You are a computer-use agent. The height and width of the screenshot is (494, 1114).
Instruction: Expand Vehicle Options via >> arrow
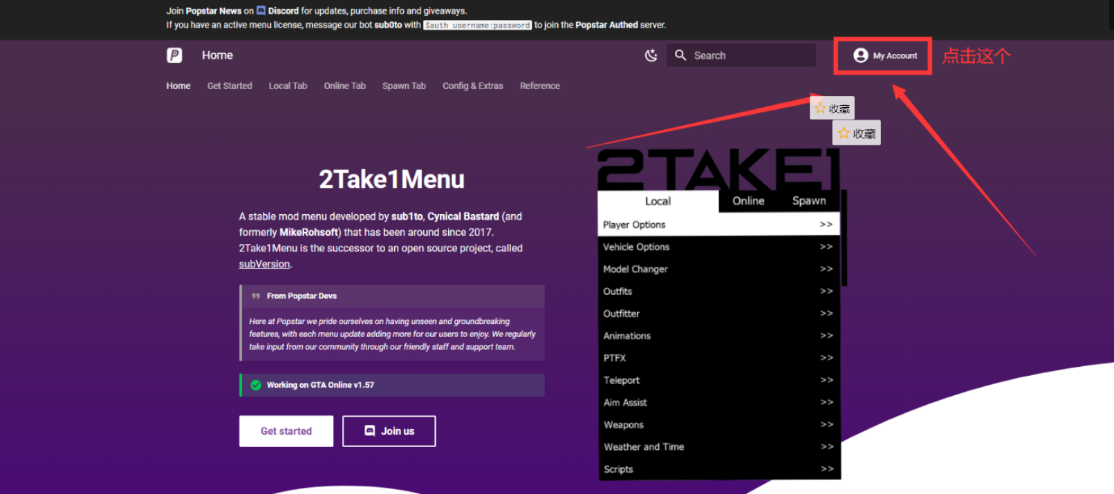pyautogui.click(x=826, y=247)
